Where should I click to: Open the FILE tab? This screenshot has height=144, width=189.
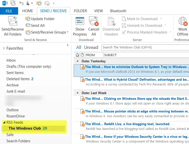point(9,11)
